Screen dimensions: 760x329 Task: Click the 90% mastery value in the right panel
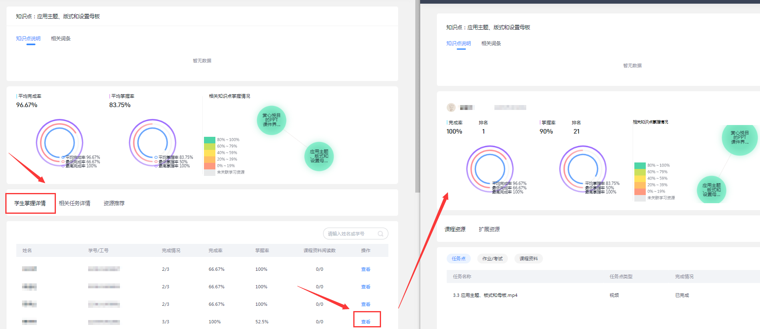[546, 132]
